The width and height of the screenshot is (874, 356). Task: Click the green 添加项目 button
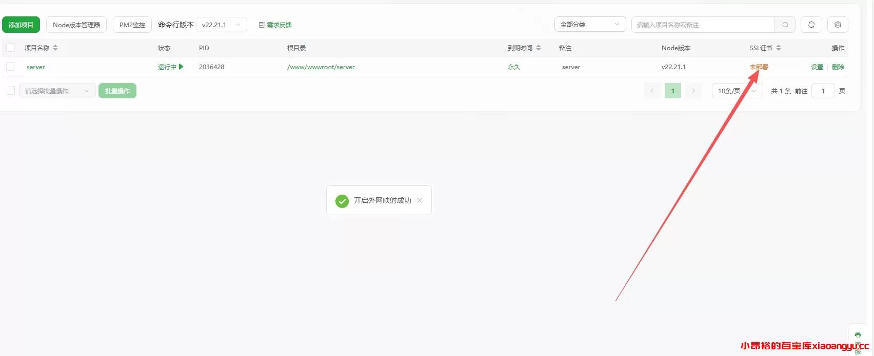click(x=21, y=25)
